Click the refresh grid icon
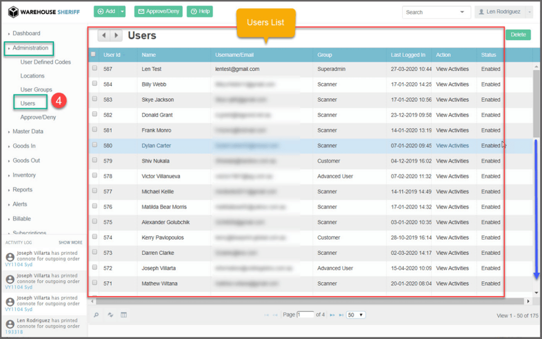542x339 pixels. pyautogui.click(x=111, y=315)
